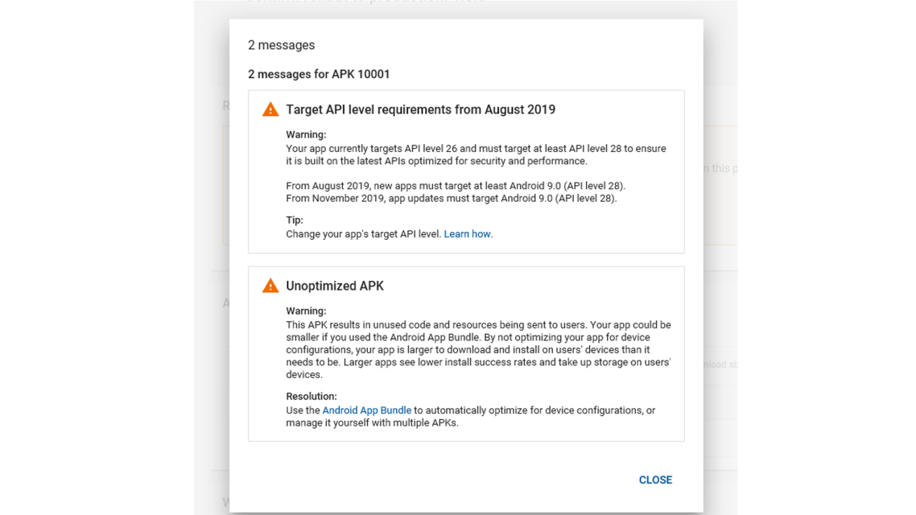Screen dimensions: 916x515
Task: Click the Tip label in the first message
Action: coord(293,219)
